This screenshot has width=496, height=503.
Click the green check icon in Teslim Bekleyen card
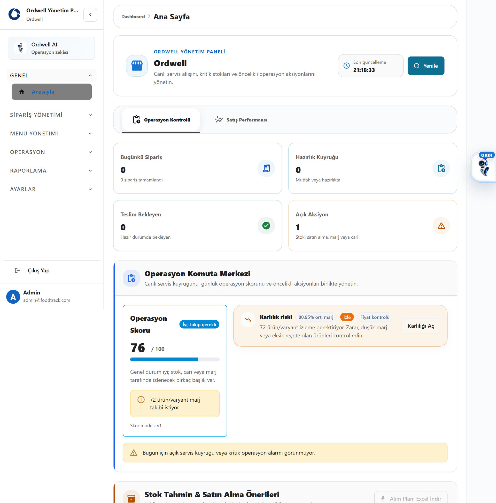[x=266, y=225]
